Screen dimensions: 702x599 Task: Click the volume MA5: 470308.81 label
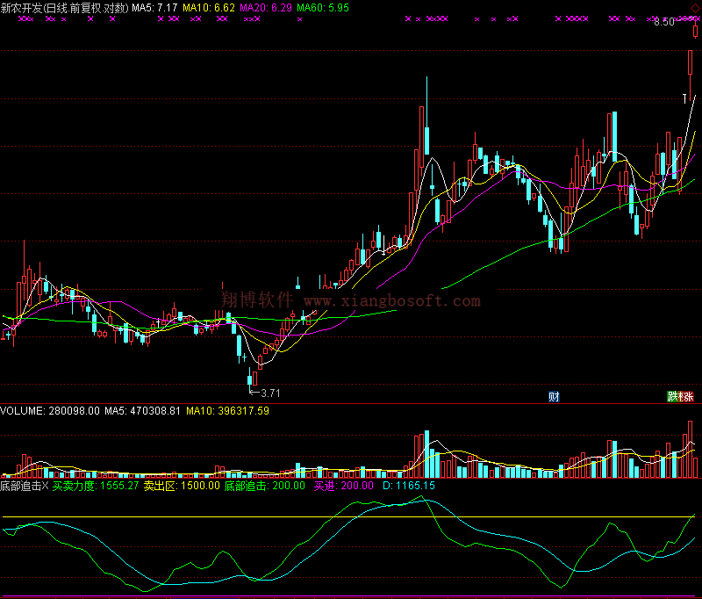click(x=142, y=411)
